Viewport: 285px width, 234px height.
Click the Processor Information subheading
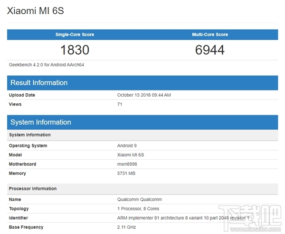pyautogui.click(x=33, y=189)
